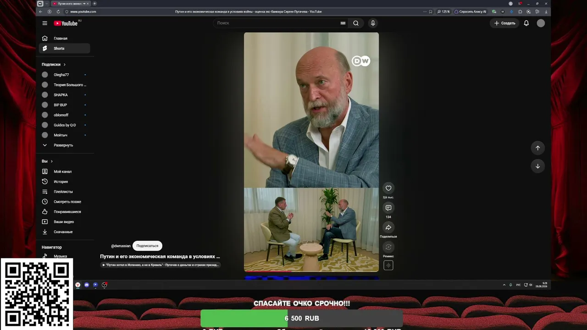Viewport: 587px width, 330px height.
Task: Open the browser extensions puzzle icon
Action: point(520,11)
